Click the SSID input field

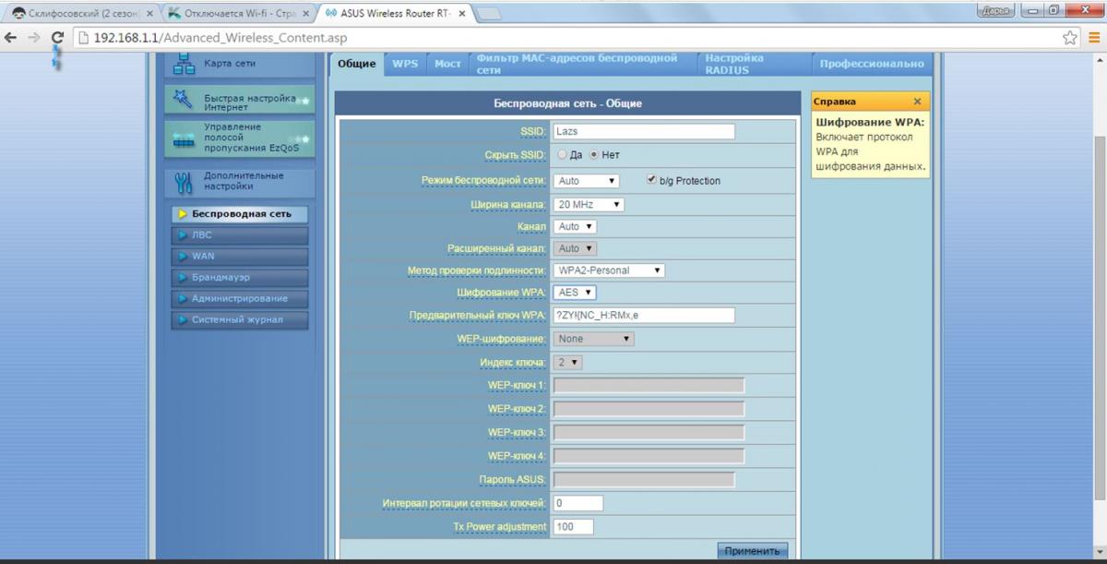click(x=644, y=132)
